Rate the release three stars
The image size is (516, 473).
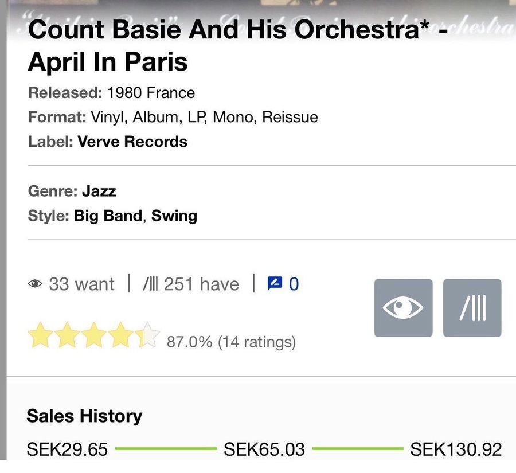click(x=94, y=335)
